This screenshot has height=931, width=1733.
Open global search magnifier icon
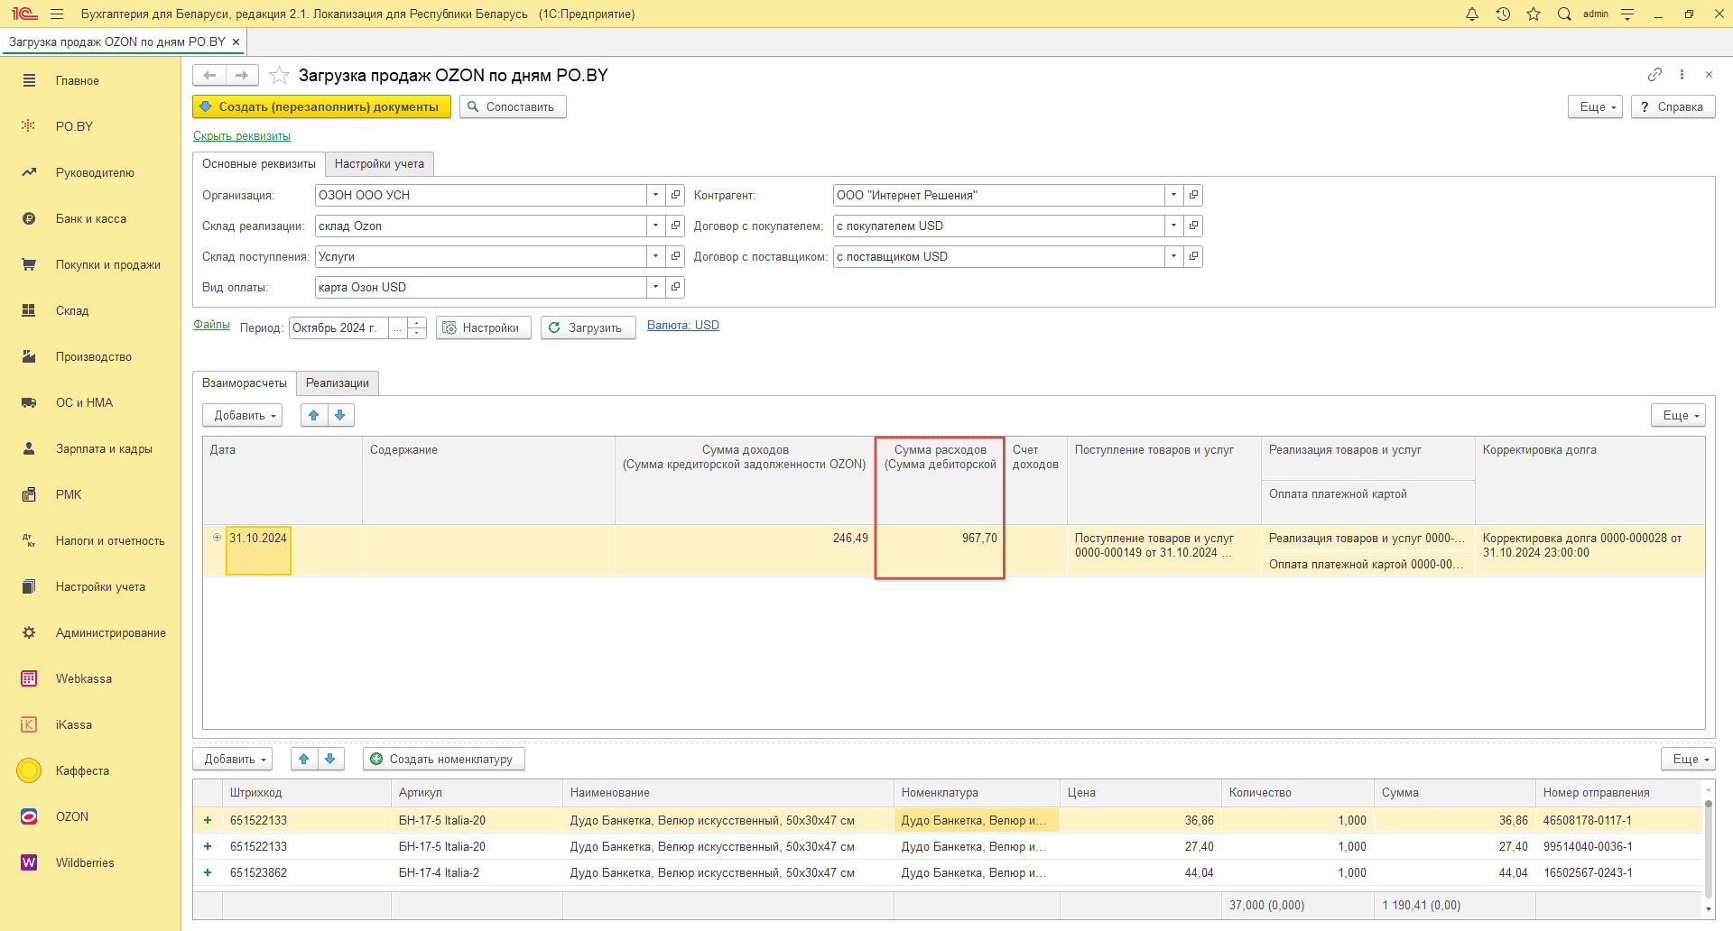pyautogui.click(x=1564, y=14)
